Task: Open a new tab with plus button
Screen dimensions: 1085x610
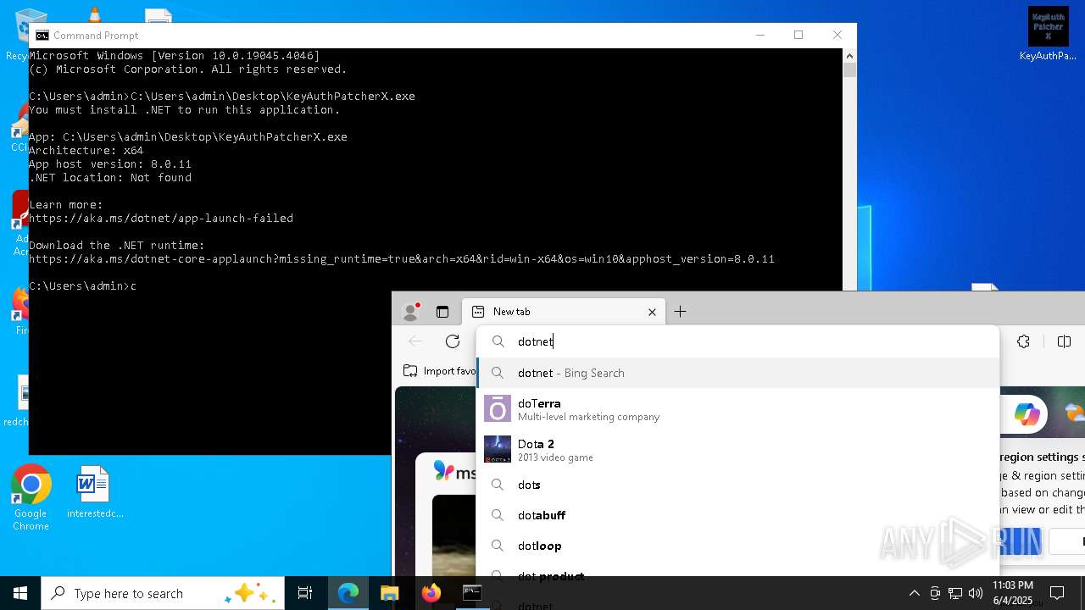Action: click(x=680, y=312)
